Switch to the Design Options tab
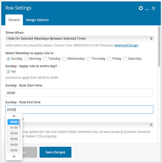The width and height of the screenshot is (162, 163). (37, 20)
